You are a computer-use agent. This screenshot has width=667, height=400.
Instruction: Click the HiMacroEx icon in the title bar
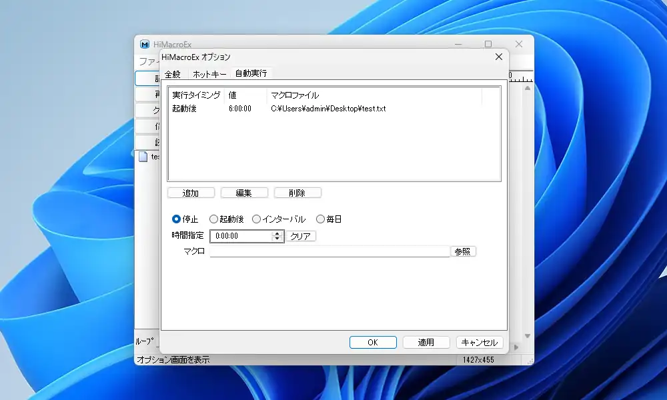144,44
